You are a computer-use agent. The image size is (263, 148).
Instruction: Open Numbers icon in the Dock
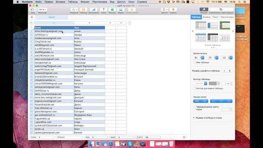click(x=136, y=144)
